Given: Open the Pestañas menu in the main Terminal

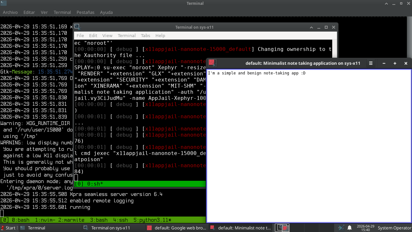Looking at the screenshot, I should (85, 12).
